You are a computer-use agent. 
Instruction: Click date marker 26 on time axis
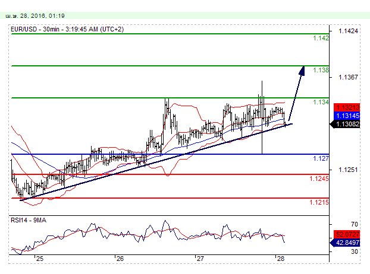[x=120, y=259]
